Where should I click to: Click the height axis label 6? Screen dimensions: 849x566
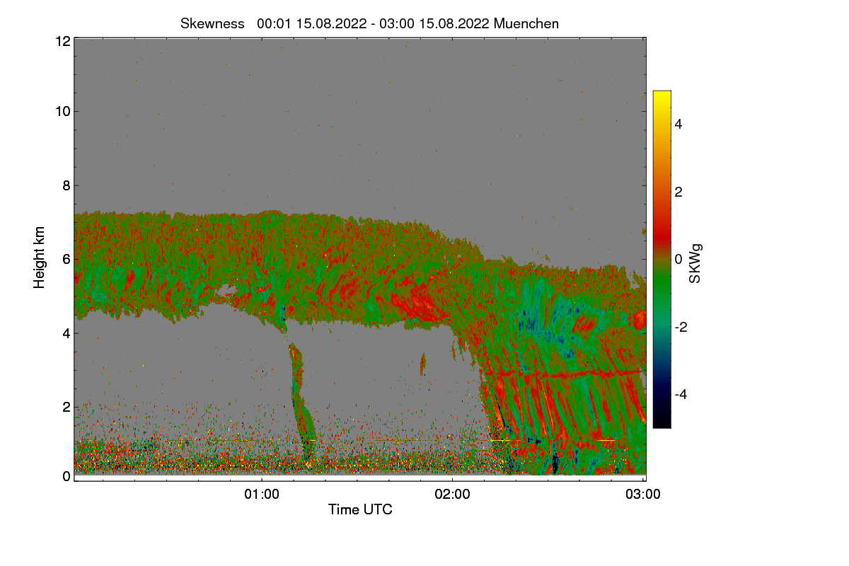point(67,260)
